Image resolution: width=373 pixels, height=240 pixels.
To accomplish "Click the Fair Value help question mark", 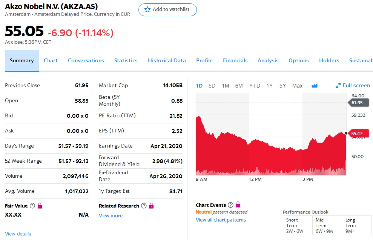I will (32, 206).
